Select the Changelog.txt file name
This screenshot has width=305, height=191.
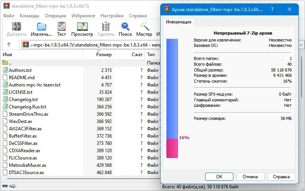(x=23, y=100)
